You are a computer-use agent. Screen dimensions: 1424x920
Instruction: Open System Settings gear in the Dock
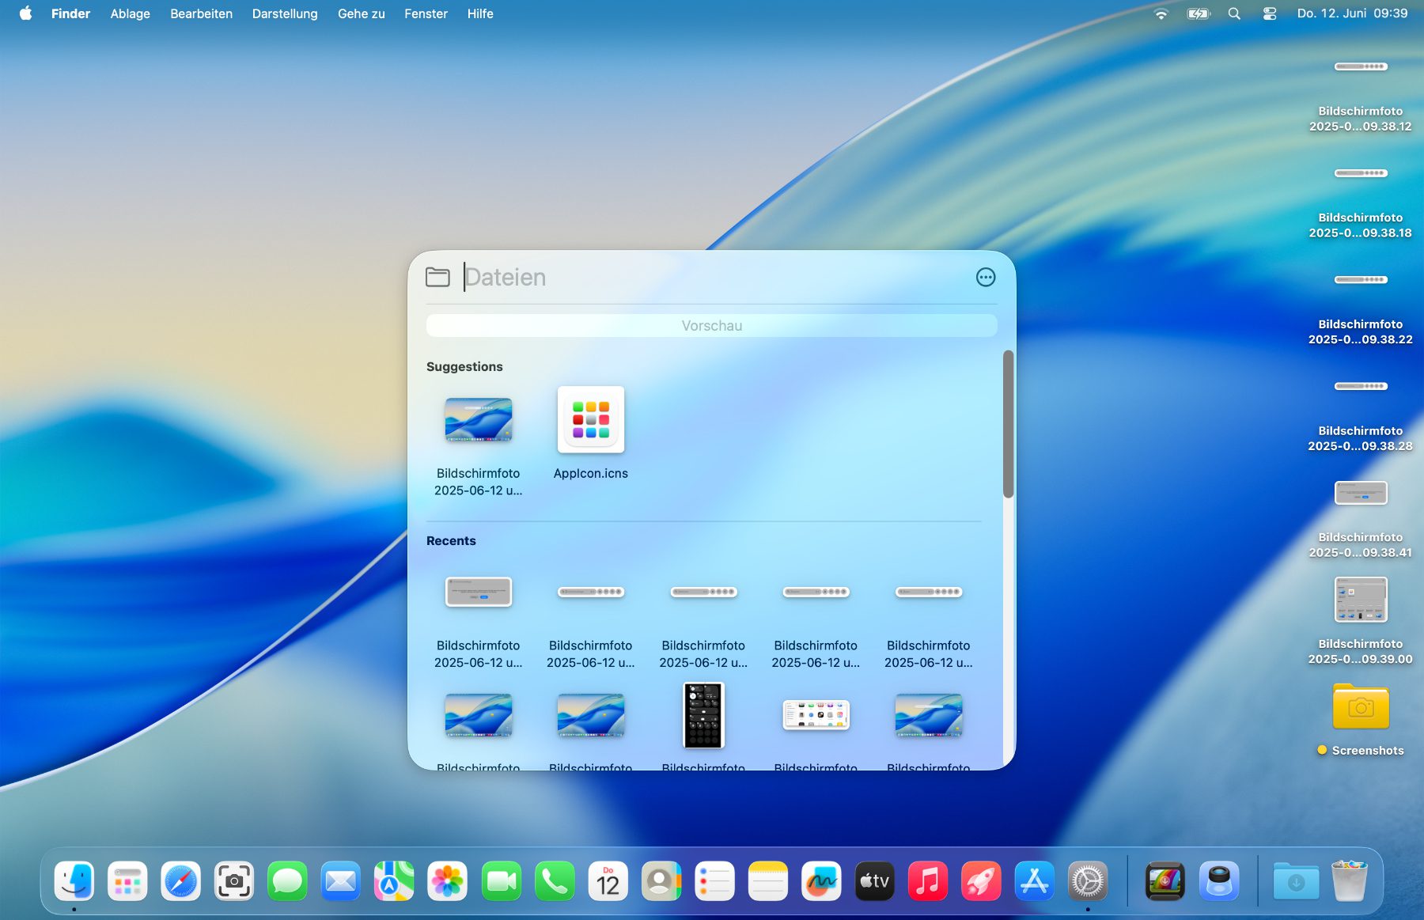tap(1088, 881)
